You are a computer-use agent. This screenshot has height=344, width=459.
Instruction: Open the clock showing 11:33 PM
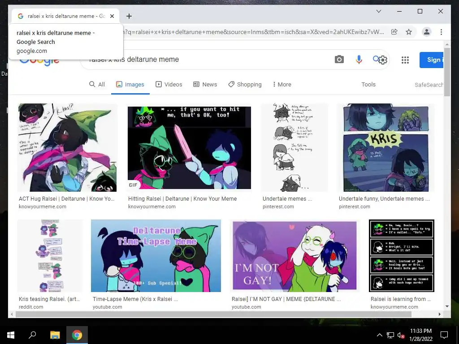point(421,335)
